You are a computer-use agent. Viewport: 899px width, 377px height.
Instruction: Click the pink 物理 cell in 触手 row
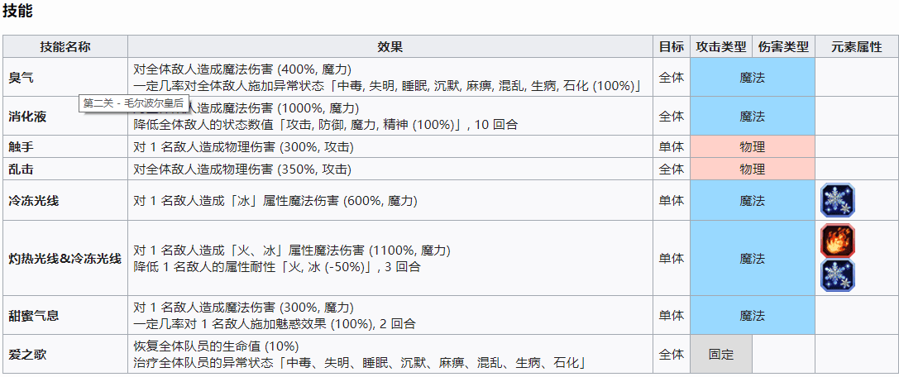pyautogui.click(x=753, y=147)
